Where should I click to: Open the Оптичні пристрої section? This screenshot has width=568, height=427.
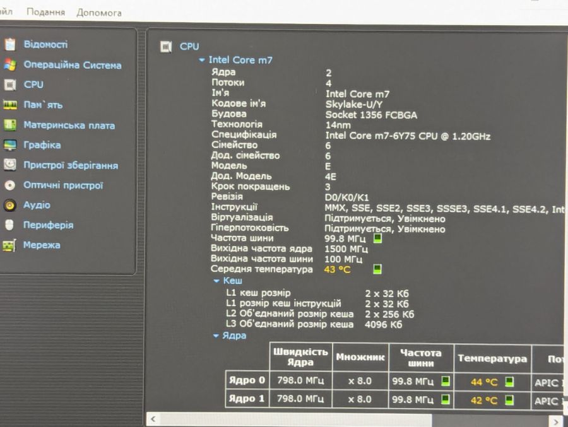point(63,185)
